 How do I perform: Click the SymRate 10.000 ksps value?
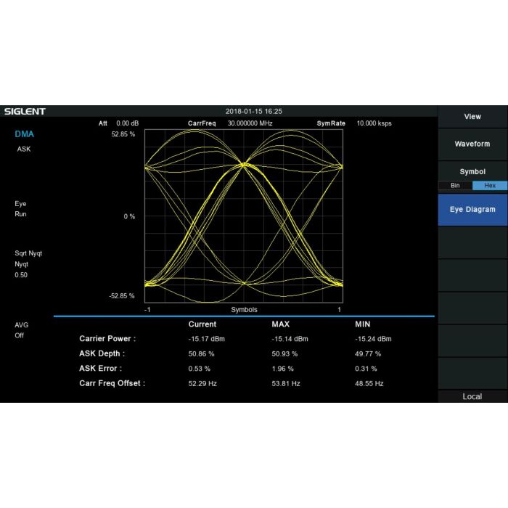coord(374,123)
